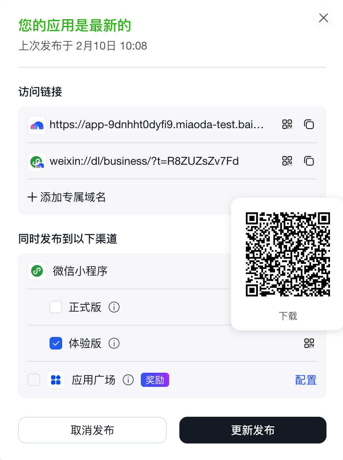Click 添加专属域名 to add domain

pos(66,197)
